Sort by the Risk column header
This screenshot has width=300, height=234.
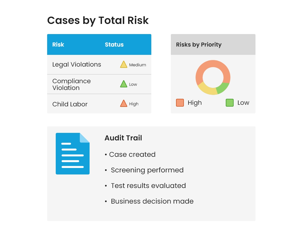click(x=58, y=44)
